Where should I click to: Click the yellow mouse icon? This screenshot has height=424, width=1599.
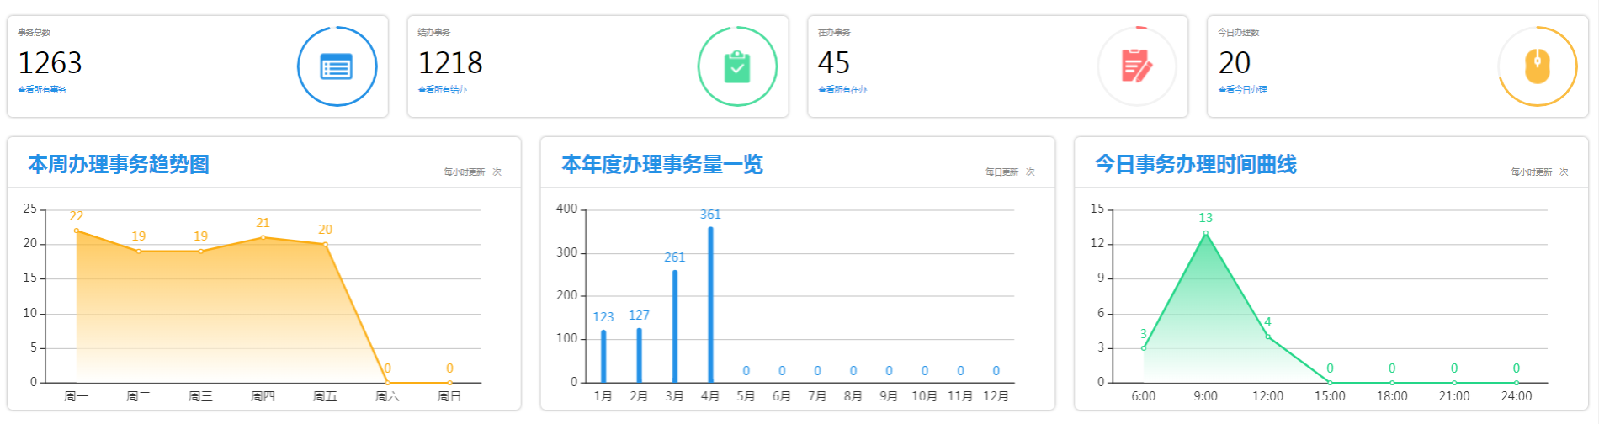1537,66
